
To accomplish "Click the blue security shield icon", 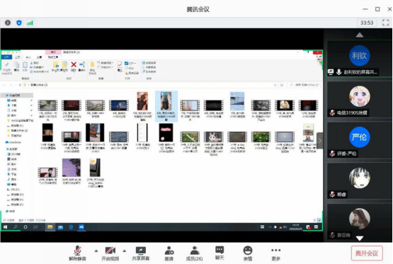I will pyautogui.click(x=19, y=23).
